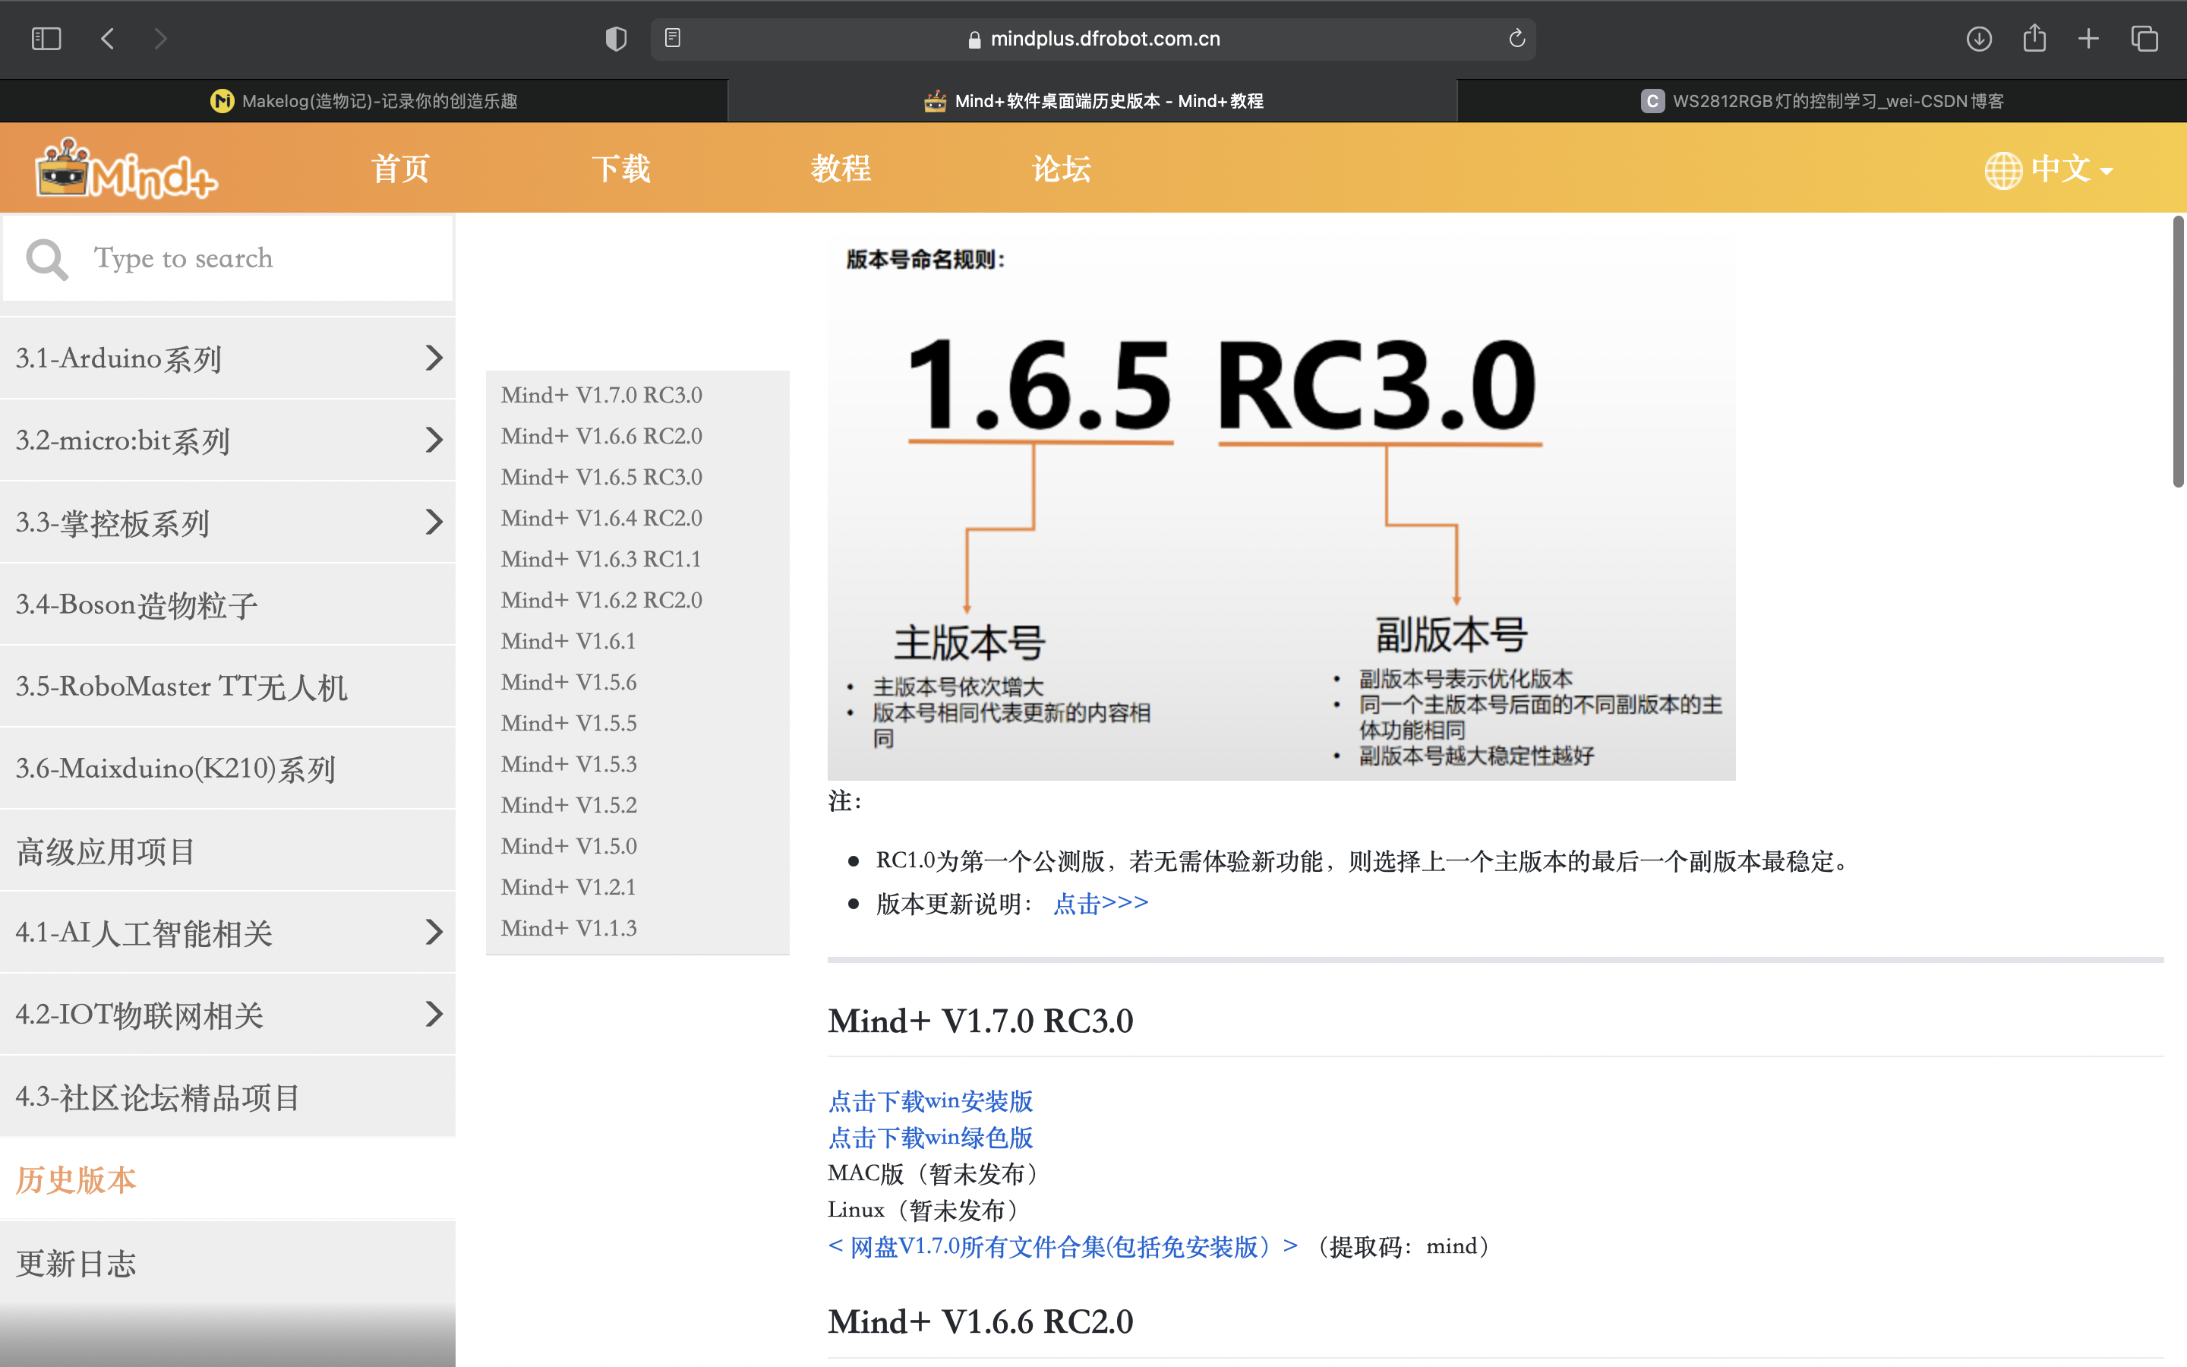This screenshot has height=1367, width=2187.
Task: Open 3.5-RoboMaster TT无人机 in sidebar
Action: 228,687
